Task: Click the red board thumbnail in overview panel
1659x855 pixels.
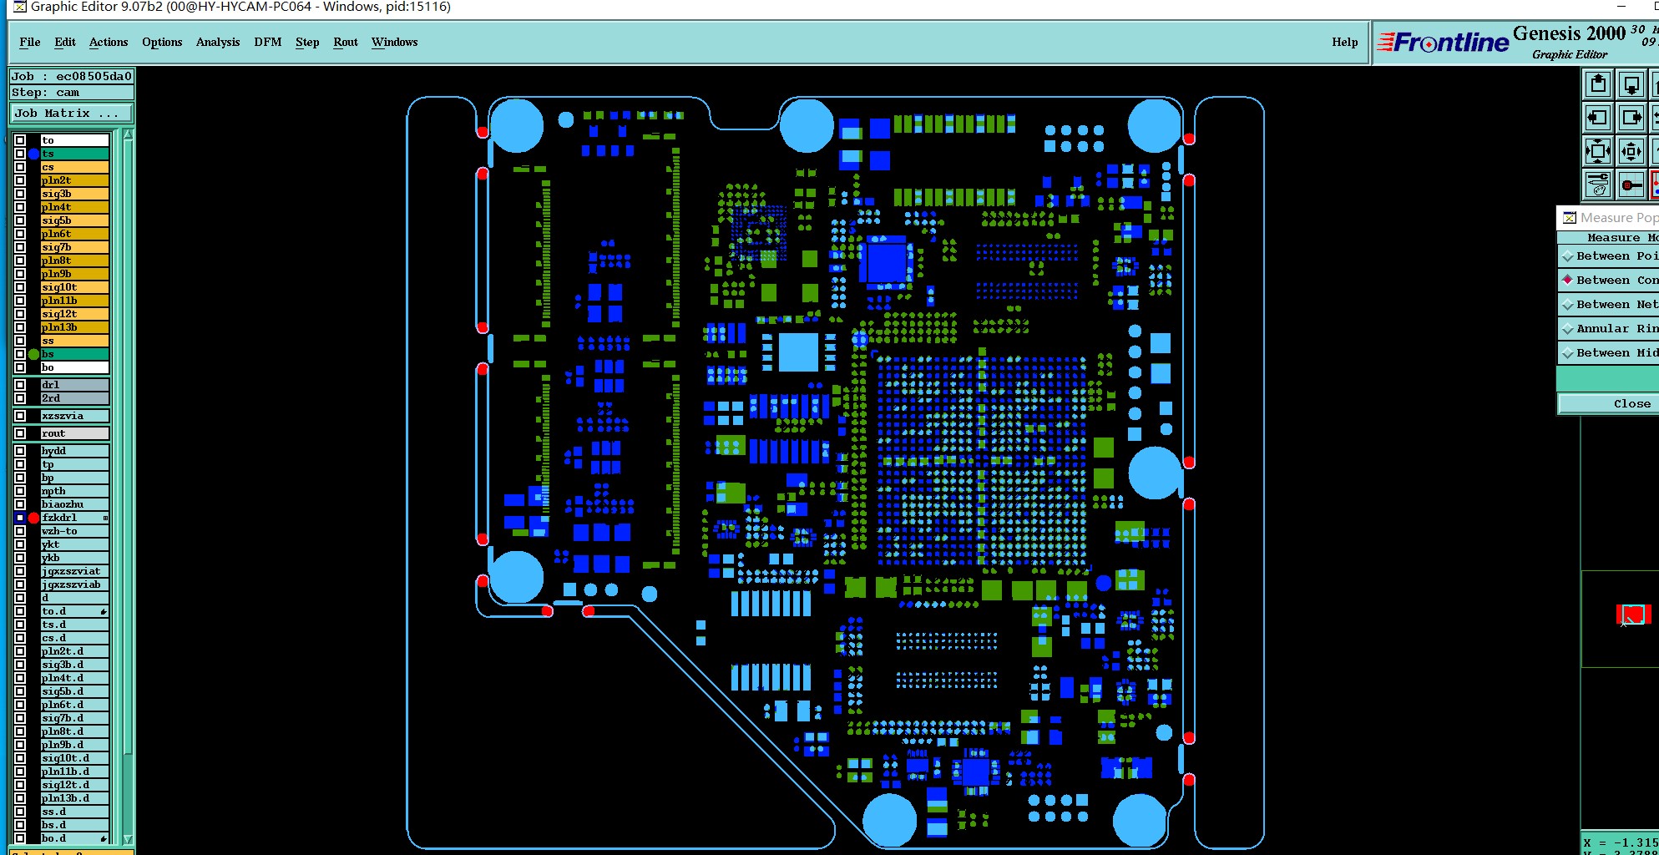Action: tap(1633, 615)
